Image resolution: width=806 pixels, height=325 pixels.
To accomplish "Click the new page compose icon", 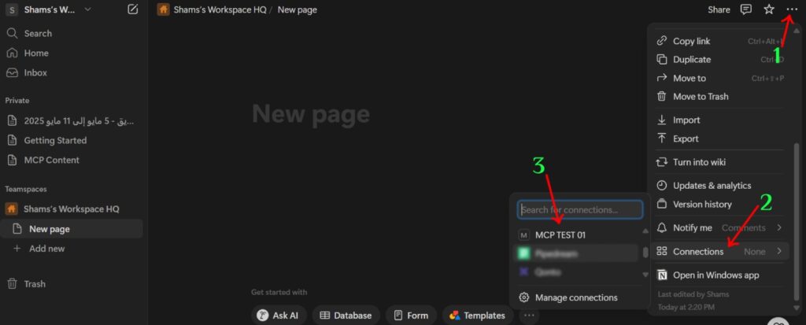I will (x=132, y=9).
